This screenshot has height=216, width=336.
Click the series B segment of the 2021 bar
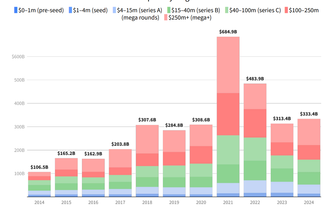(x=228, y=174)
